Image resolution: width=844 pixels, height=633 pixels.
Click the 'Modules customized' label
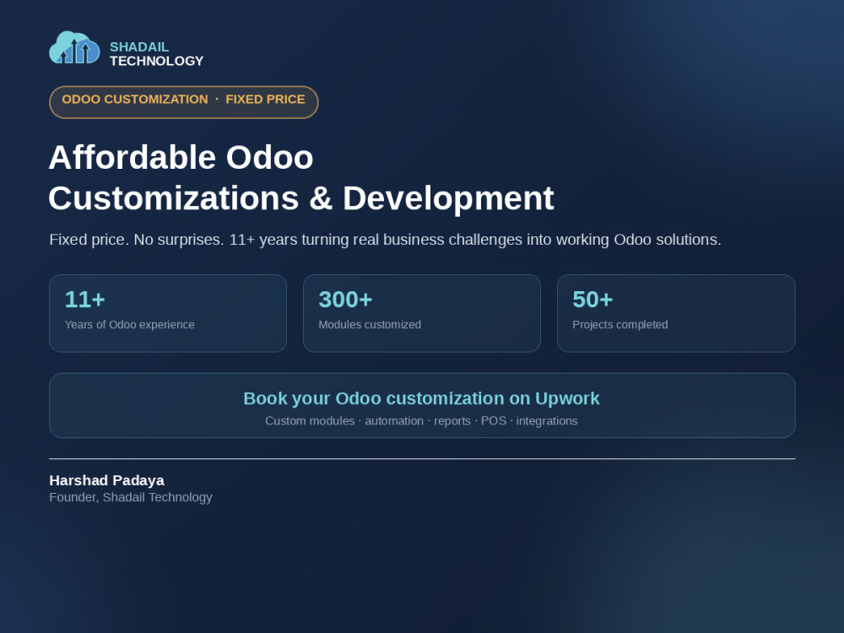click(x=370, y=325)
